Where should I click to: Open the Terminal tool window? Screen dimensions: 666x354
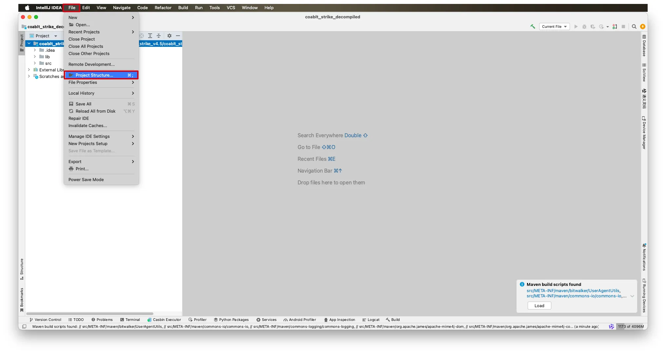coord(130,320)
